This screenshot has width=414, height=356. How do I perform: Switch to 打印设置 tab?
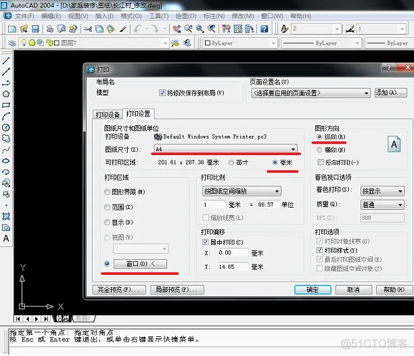pyautogui.click(x=139, y=114)
